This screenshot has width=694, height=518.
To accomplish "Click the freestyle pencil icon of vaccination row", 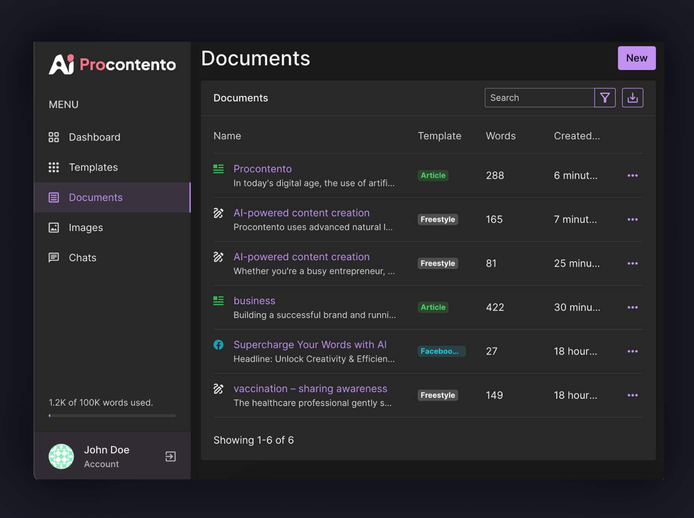I will 218,389.
